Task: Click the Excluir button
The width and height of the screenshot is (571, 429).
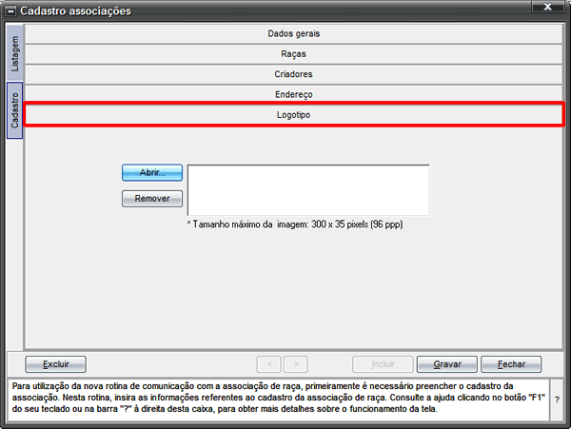Action: click(x=56, y=364)
